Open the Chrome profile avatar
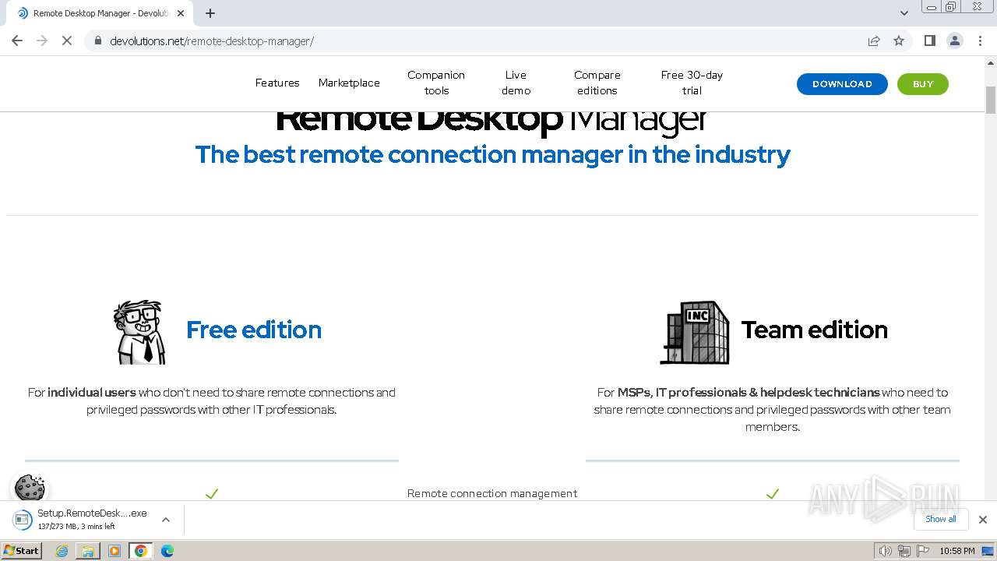Image resolution: width=997 pixels, height=561 pixels. point(955,41)
